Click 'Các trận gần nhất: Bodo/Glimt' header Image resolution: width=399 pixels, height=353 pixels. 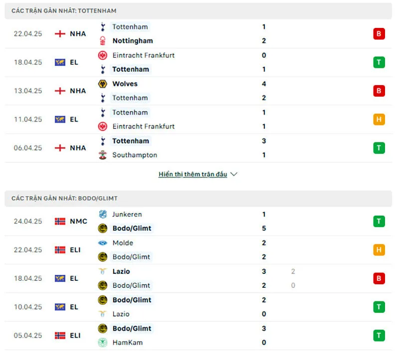click(65, 198)
